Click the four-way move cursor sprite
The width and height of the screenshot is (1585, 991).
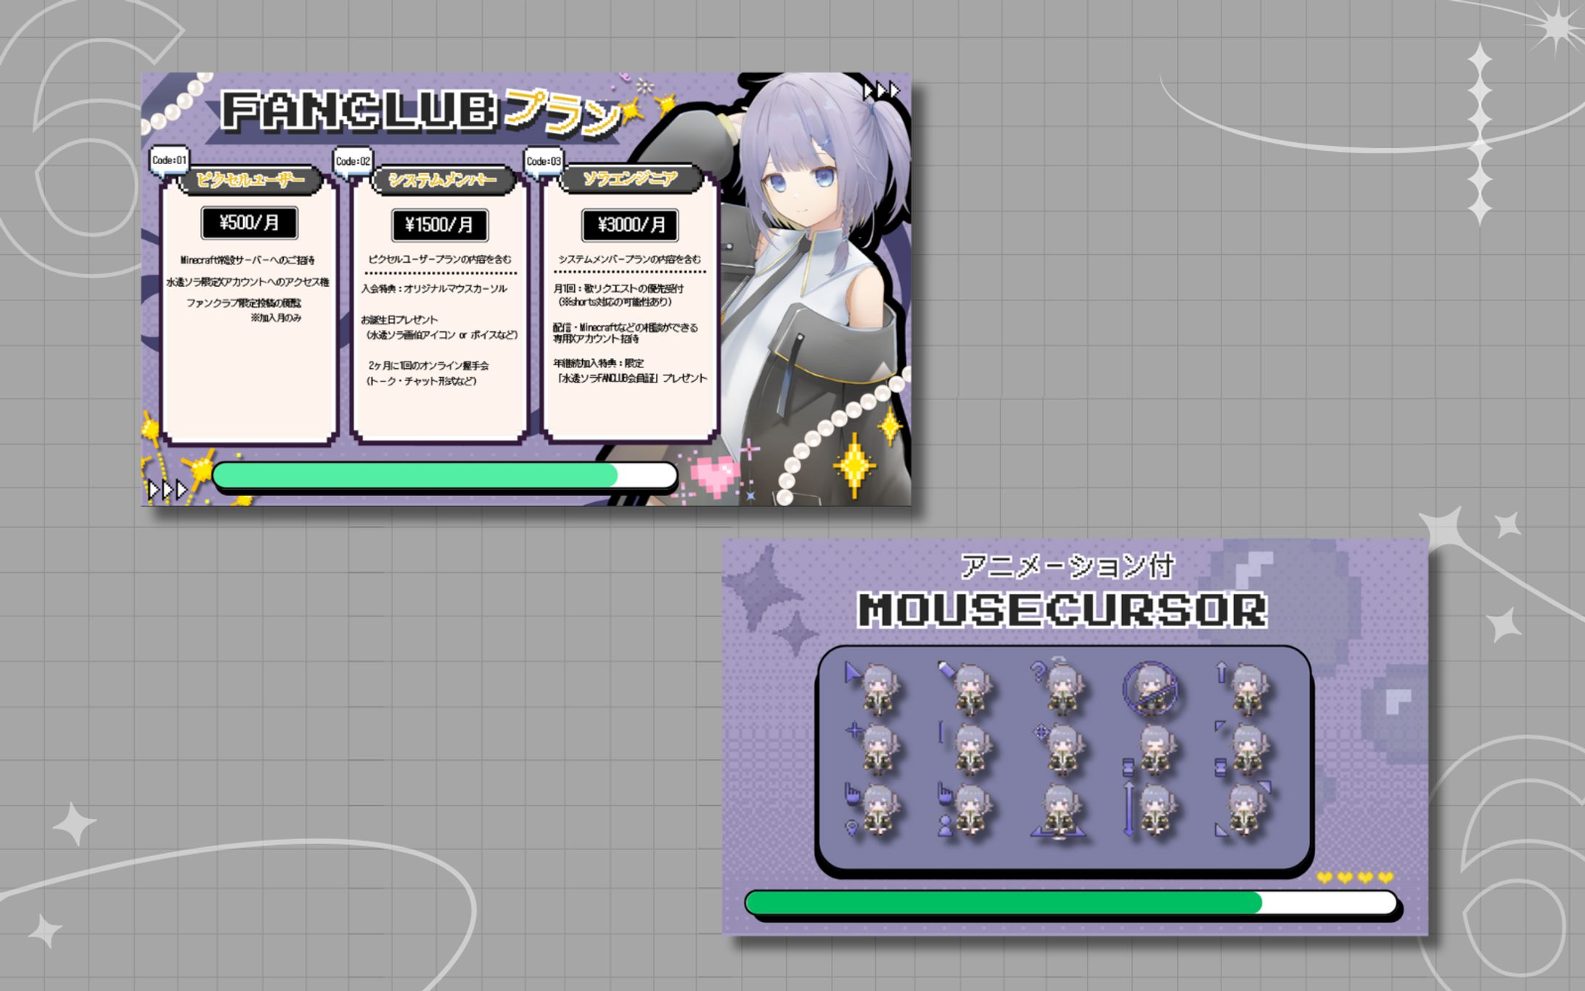click(x=1058, y=748)
